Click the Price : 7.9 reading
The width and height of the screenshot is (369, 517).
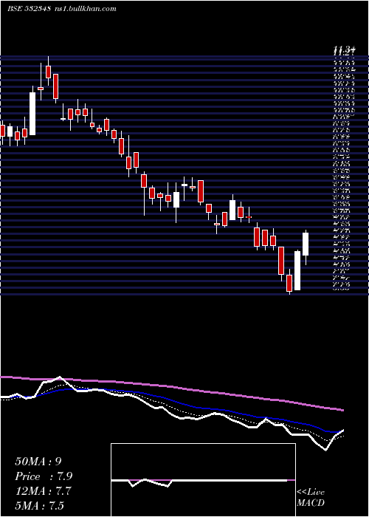[44, 476]
